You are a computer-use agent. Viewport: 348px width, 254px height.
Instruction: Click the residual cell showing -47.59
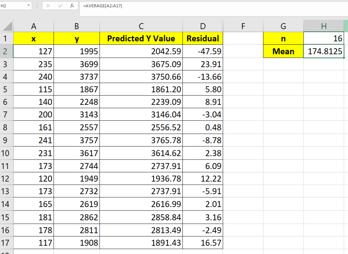tap(203, 51)
